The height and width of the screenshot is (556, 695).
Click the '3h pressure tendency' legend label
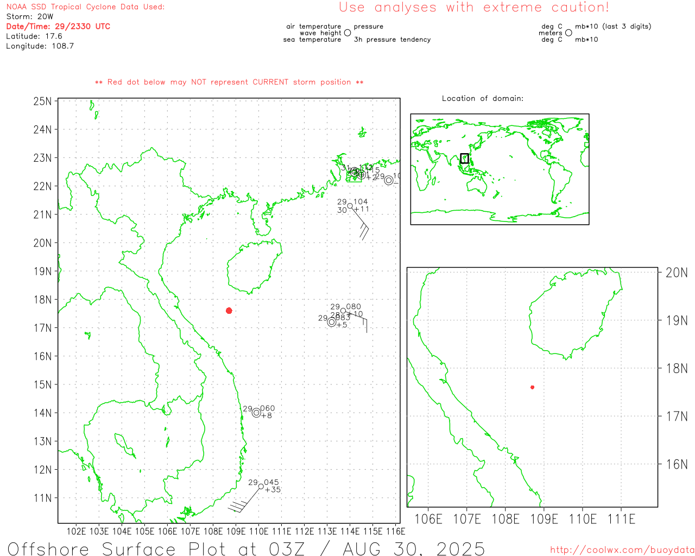pyautogui.click(x=393, y=40)
